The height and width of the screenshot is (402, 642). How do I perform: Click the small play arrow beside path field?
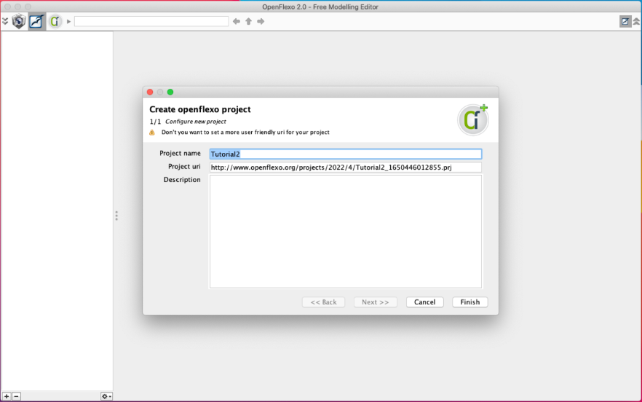(x=68, y=21)
